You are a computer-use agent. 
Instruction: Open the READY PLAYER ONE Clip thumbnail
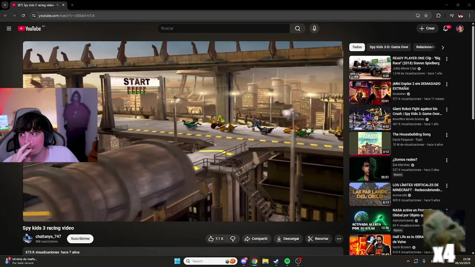(x=370, y=67)
